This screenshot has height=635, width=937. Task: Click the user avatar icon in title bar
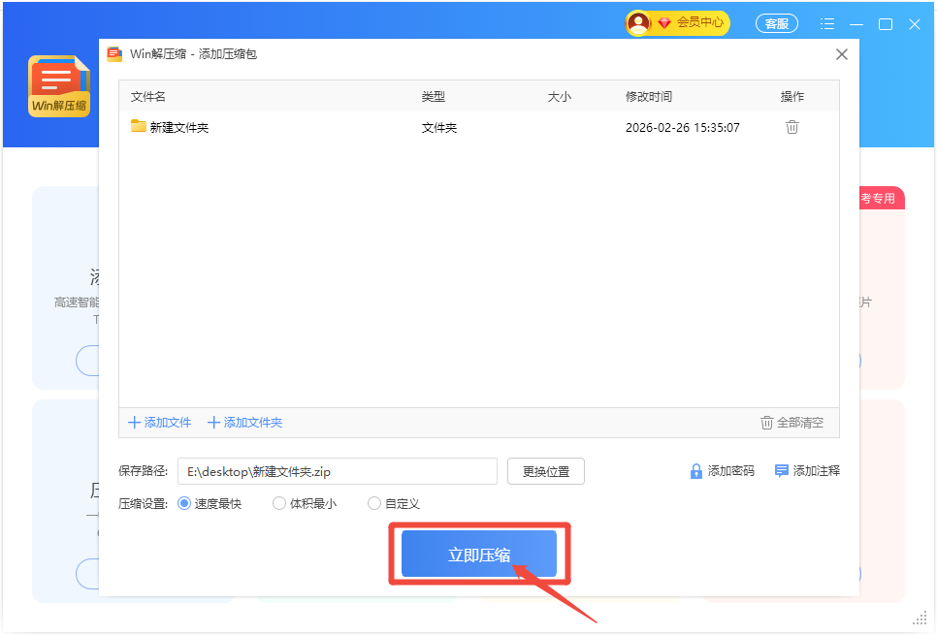point(638,23)
